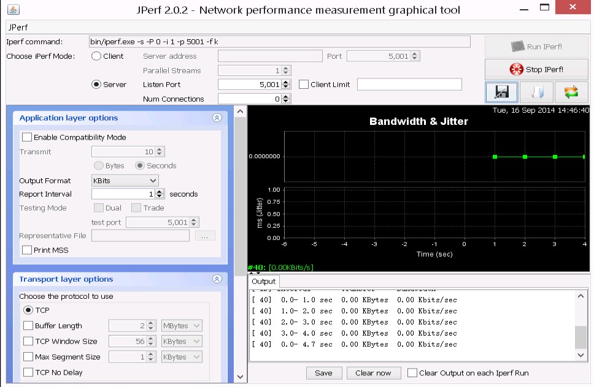Open the JPerf menu

click(18, 27)
